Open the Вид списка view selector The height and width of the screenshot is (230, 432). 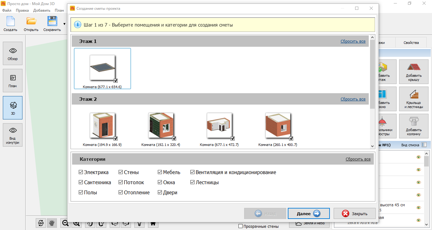[x=424, y=145]
